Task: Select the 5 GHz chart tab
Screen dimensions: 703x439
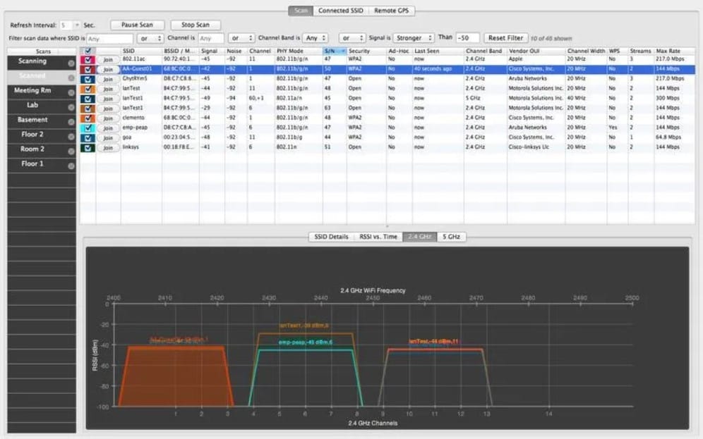Action: click(x=452, y=237)
